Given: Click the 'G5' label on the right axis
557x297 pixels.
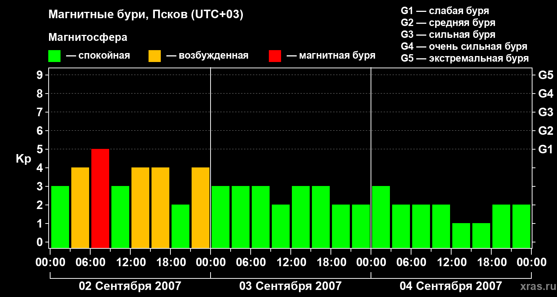Looking at the screenshot, I should [546, 75].
